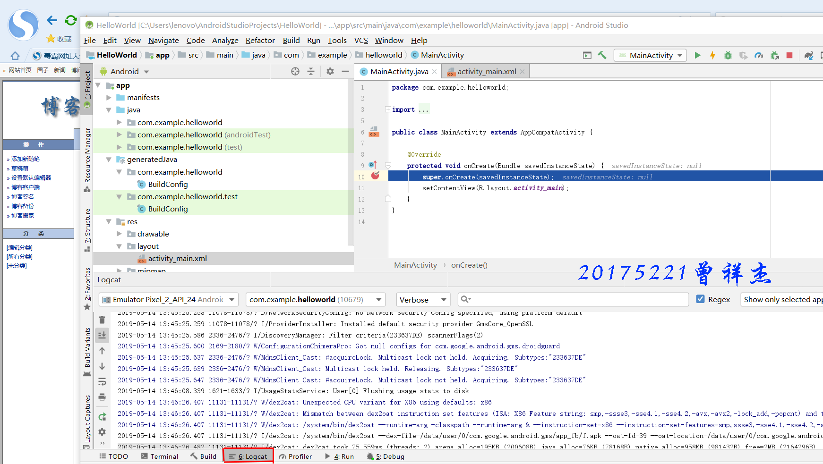Open the Emulator Pixel_2_API_24 device dropdown
Screen dimensions: 823x464
(169, 300)
